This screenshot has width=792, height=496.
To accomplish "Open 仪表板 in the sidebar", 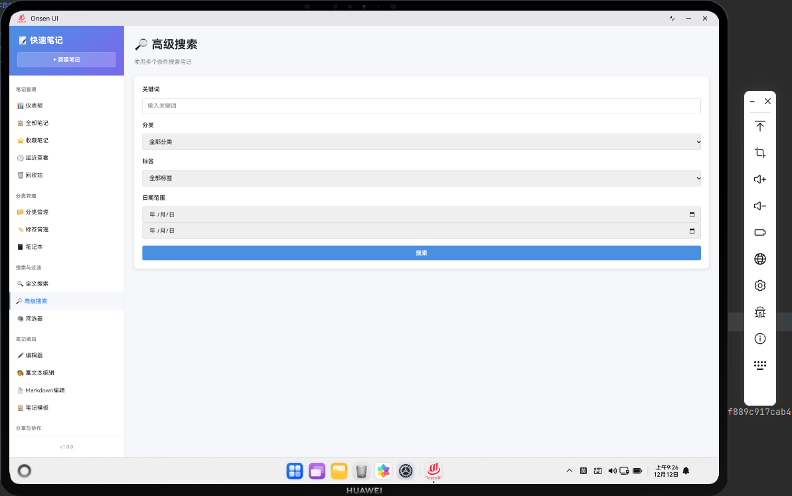I will point(66,106).
